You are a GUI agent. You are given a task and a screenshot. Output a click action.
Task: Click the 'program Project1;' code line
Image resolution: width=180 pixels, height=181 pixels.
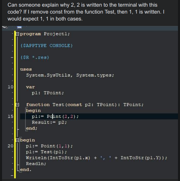point(45,34)
